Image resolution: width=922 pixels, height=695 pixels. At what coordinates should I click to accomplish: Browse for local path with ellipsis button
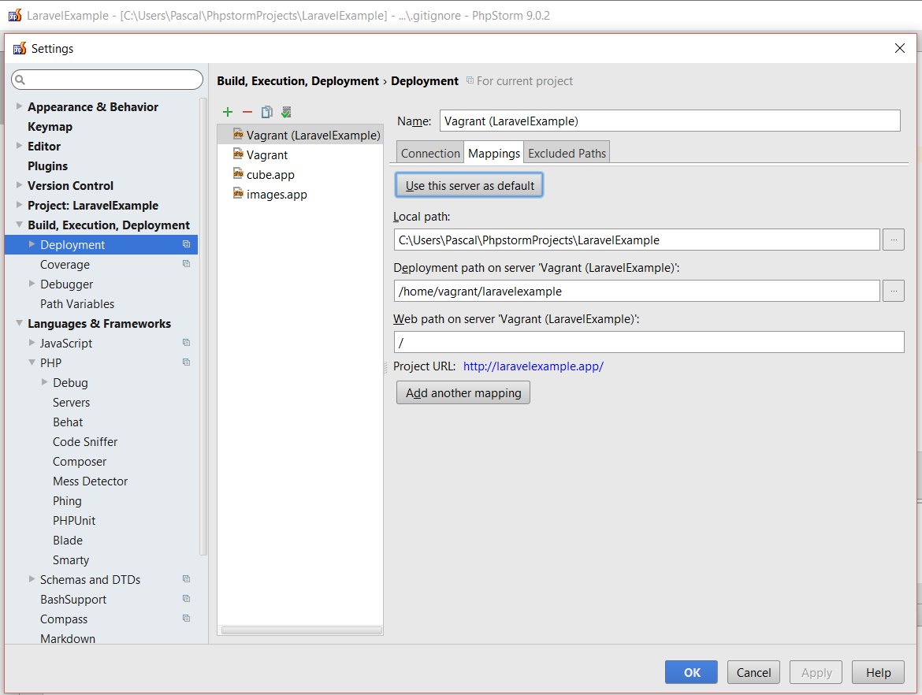[893, 240]
